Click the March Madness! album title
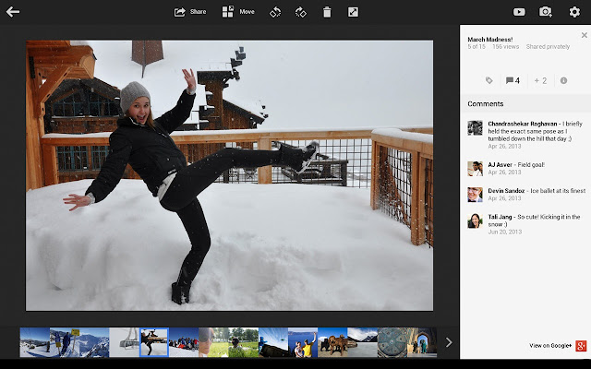The image size is (591, 369). (x=490, y=39)
